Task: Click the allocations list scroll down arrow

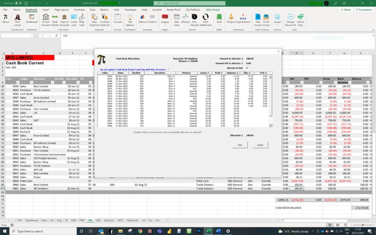Action: point(271,125)
